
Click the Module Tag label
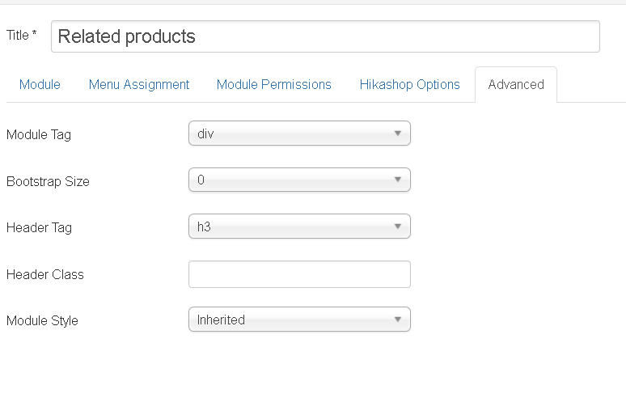pos(39,135)
